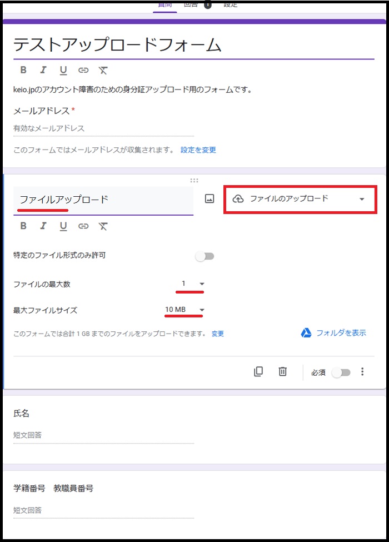389x542 pixels.
Task: Click Remove formatting icon below ファイルアップロード question title
Action: coord(103,226)
